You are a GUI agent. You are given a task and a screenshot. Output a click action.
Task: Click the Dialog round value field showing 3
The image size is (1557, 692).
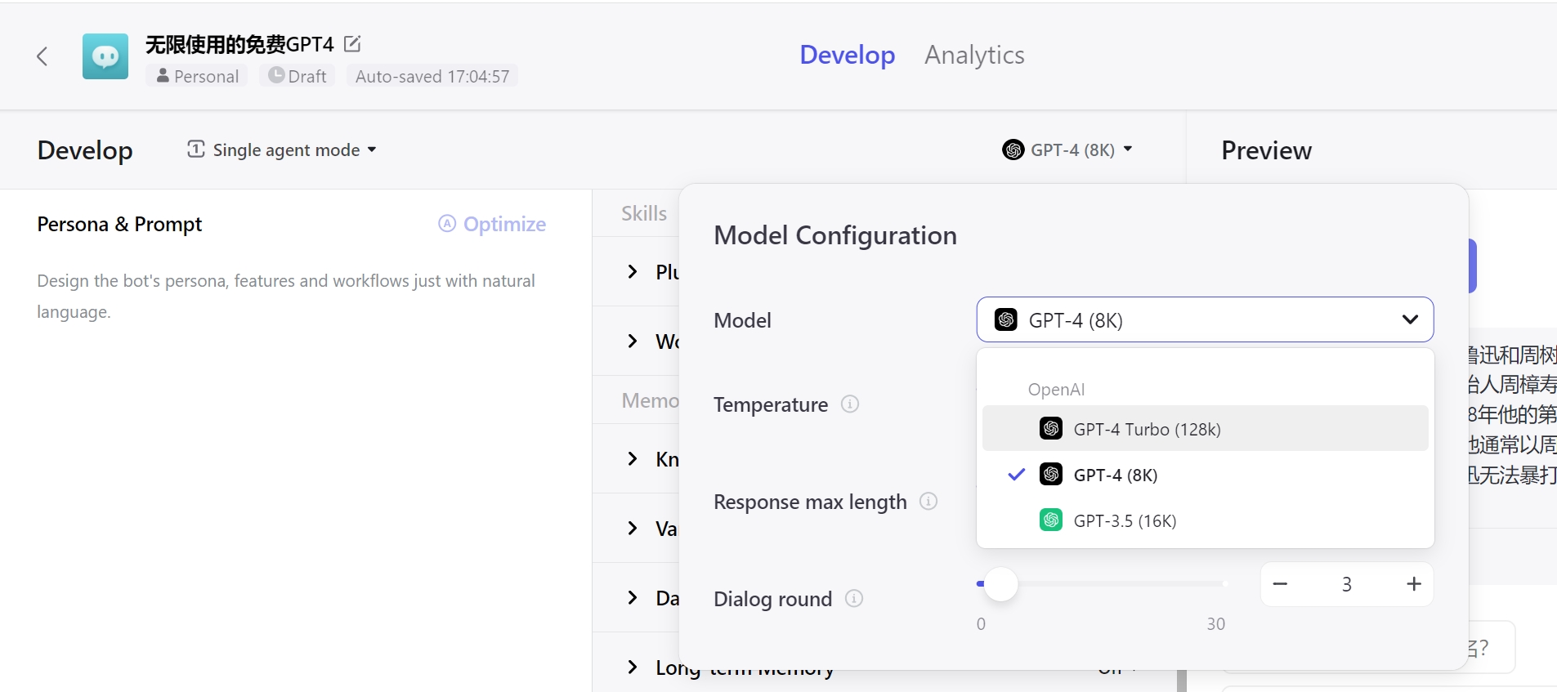pyautogui.click(x=1347, y=583)
